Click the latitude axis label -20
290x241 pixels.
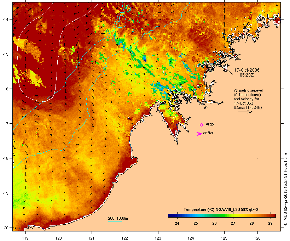pos(5,228)
